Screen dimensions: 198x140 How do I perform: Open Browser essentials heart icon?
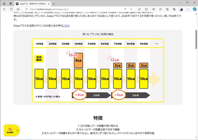coord(174,9)
